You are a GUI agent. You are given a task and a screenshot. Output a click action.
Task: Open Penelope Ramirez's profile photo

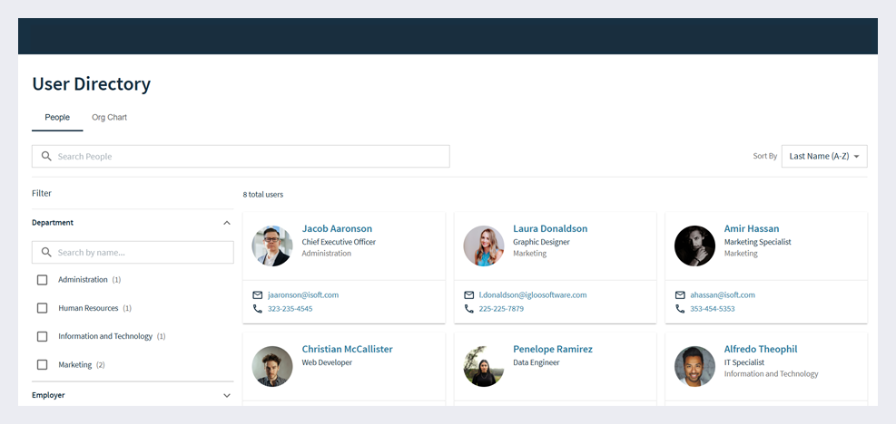[x=484, y=366]
